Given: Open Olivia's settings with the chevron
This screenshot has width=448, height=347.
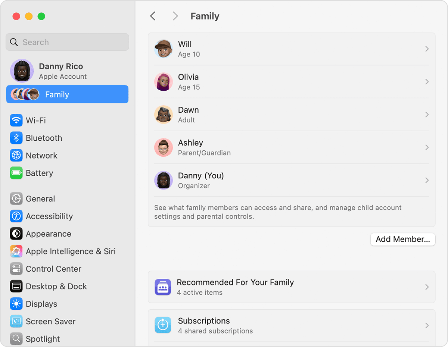Looking at the screenshot, I should [426, 81].
